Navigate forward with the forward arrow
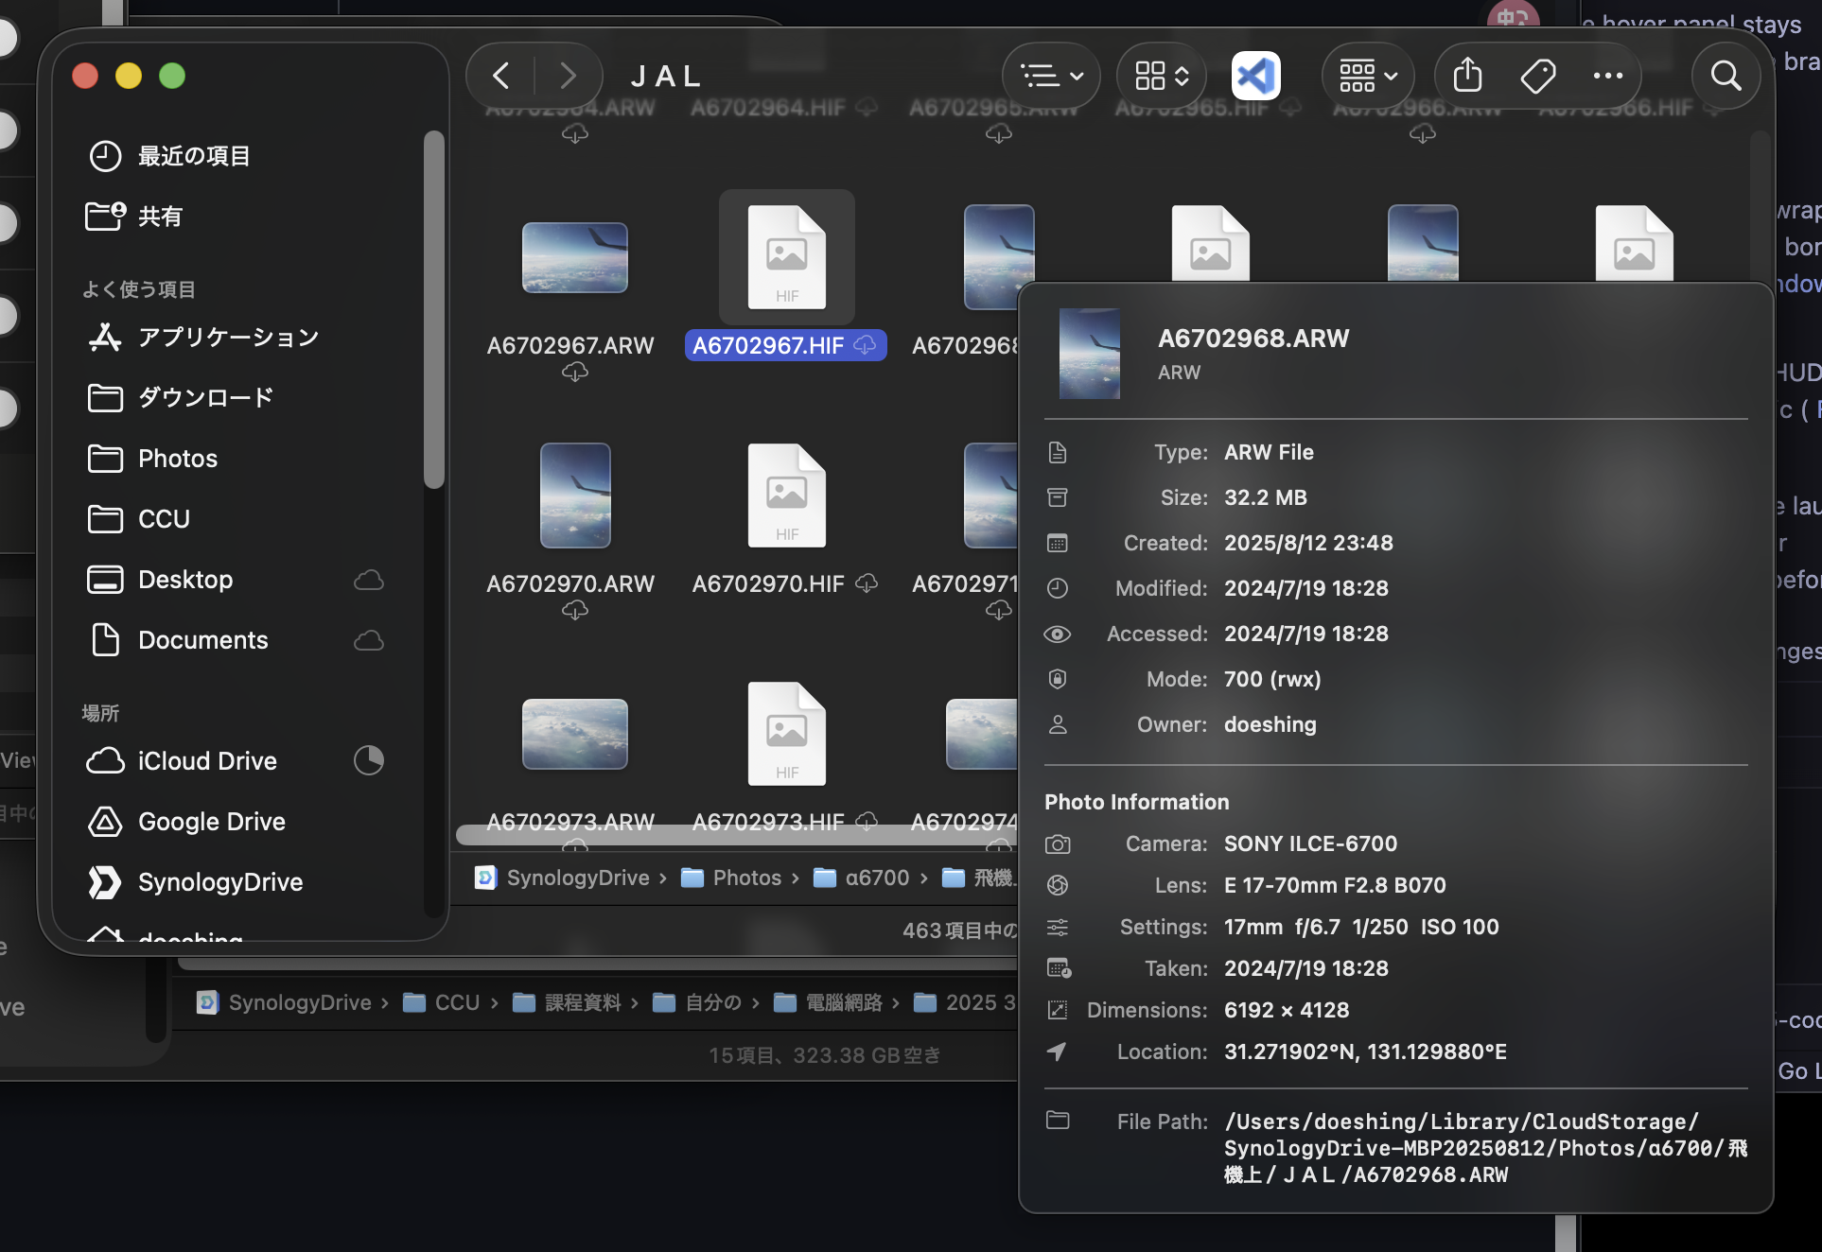The width and height of the screenshot is (1822, 1252). [x=566, y=76]
